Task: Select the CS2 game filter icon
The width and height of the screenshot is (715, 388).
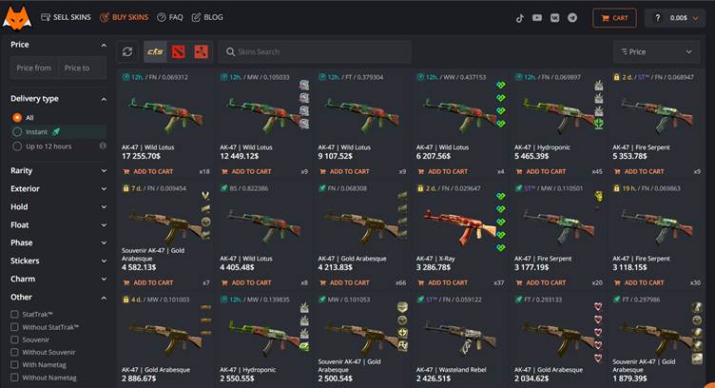Action: 154,51
